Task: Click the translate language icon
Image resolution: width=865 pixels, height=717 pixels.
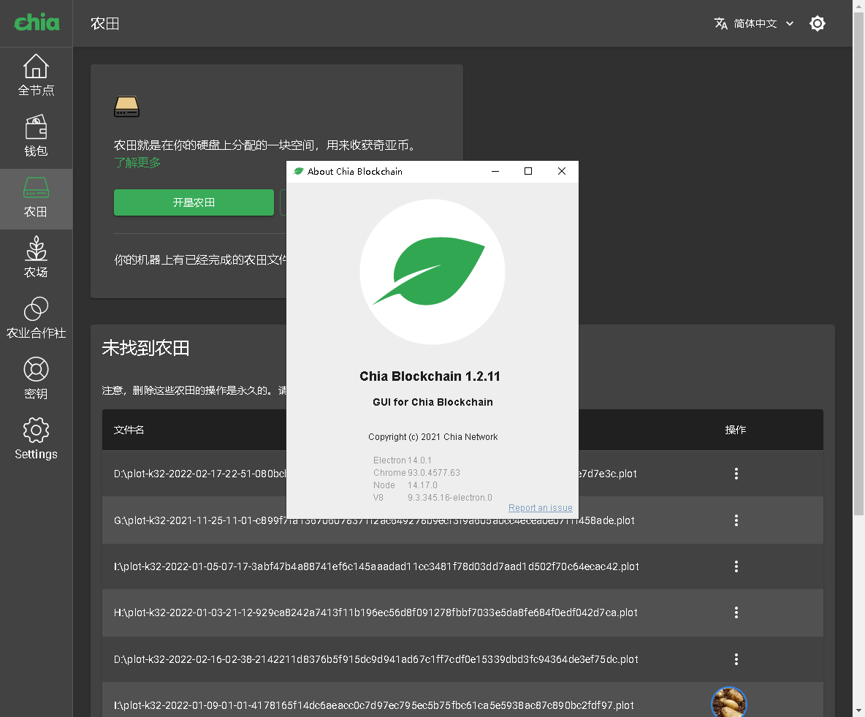Action: (720, 23)
